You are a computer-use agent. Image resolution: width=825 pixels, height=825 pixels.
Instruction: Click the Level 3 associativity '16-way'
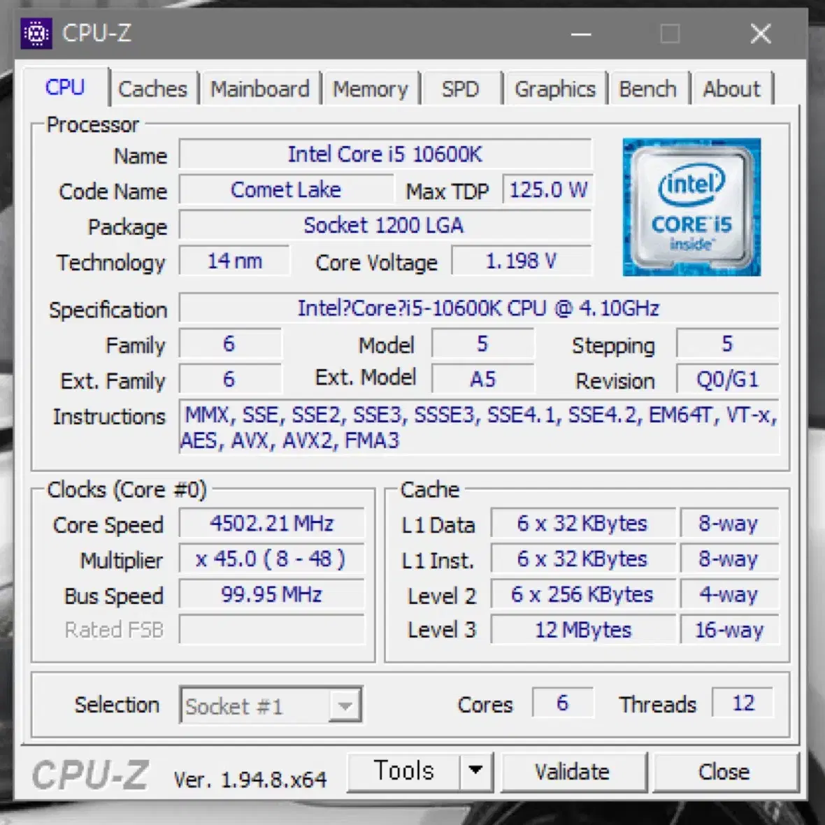pos(729,630)
